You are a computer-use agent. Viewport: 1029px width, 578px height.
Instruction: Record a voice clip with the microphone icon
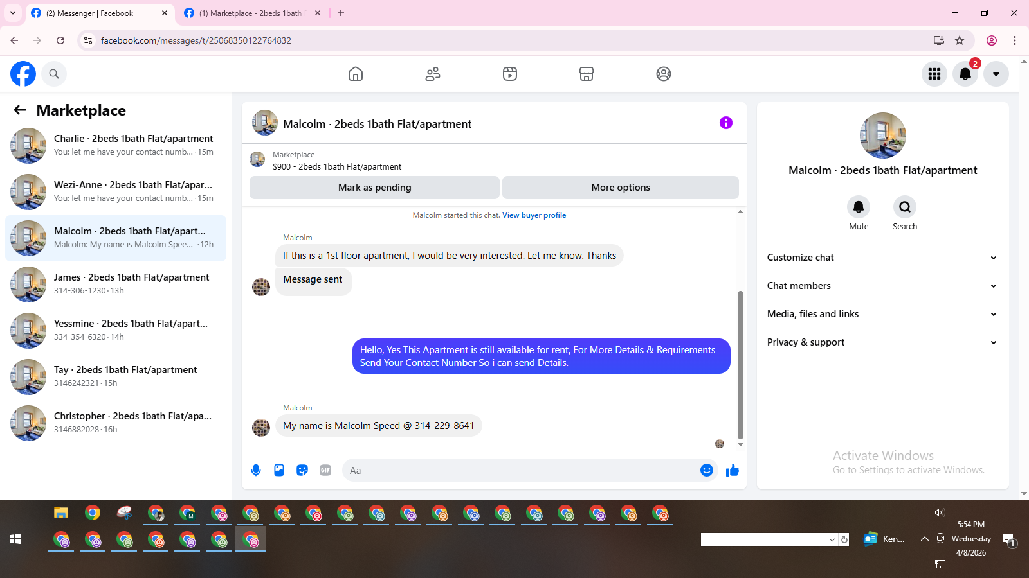tap(256, 470)
